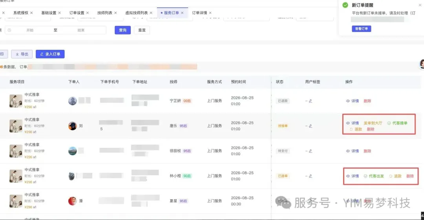Image resolution: width=424 pixels, height=220 pixels.
Task: Click the 已接单 status badge
Action: pyautogui.click(x=283, y=176)
